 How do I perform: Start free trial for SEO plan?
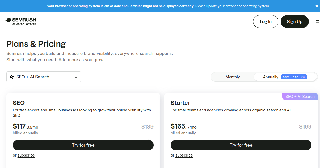tap(83, 145)
